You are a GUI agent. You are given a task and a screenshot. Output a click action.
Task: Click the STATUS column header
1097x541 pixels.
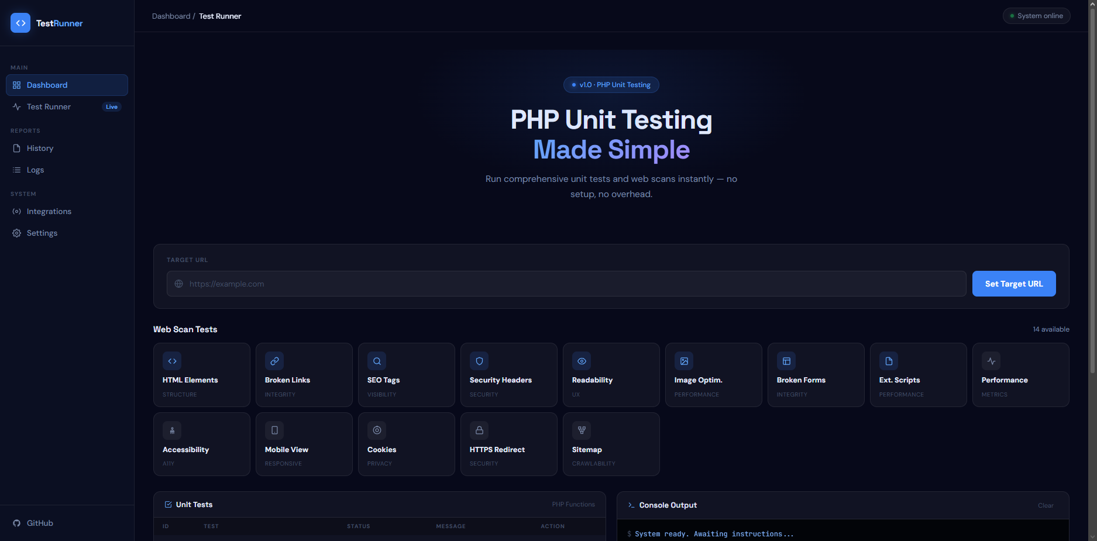(359, 526)
